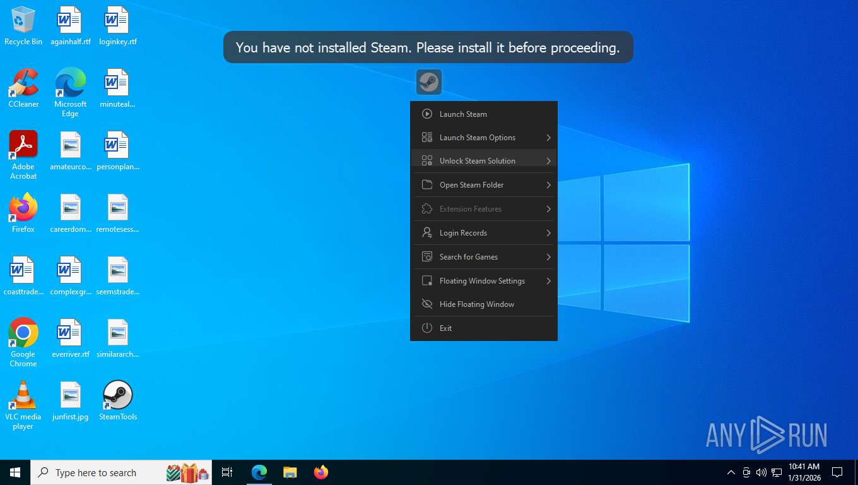Open the notification center
The image size is (858, 485).
pos(837,472)
